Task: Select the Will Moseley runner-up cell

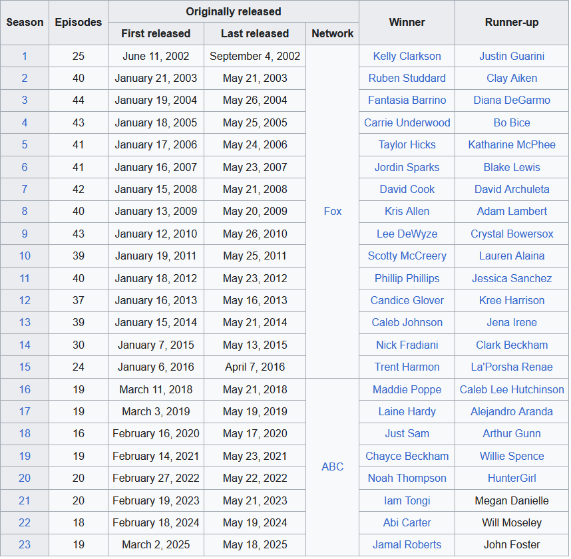Action: coord(512,522)
